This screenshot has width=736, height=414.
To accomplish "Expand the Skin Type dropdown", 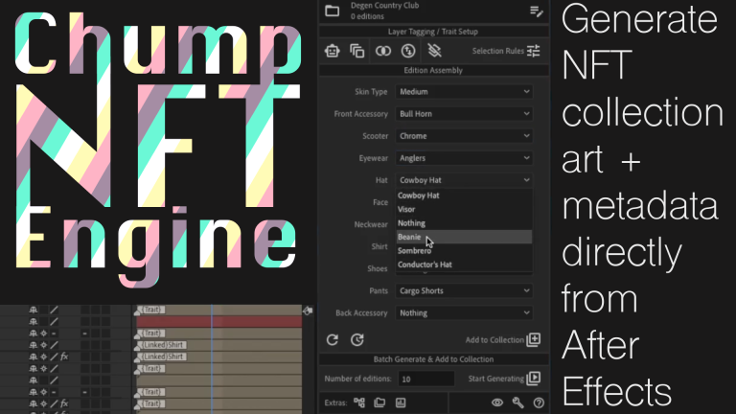I will click(463, 92).
